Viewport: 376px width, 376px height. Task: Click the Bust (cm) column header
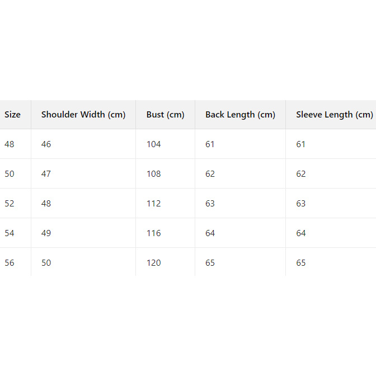(165, 115)
